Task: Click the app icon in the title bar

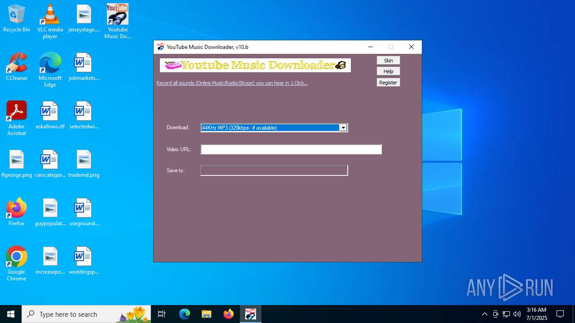Action: (x=160, y=47)
